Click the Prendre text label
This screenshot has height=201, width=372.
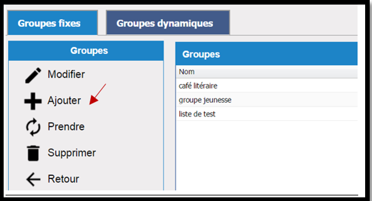point(66,127)
